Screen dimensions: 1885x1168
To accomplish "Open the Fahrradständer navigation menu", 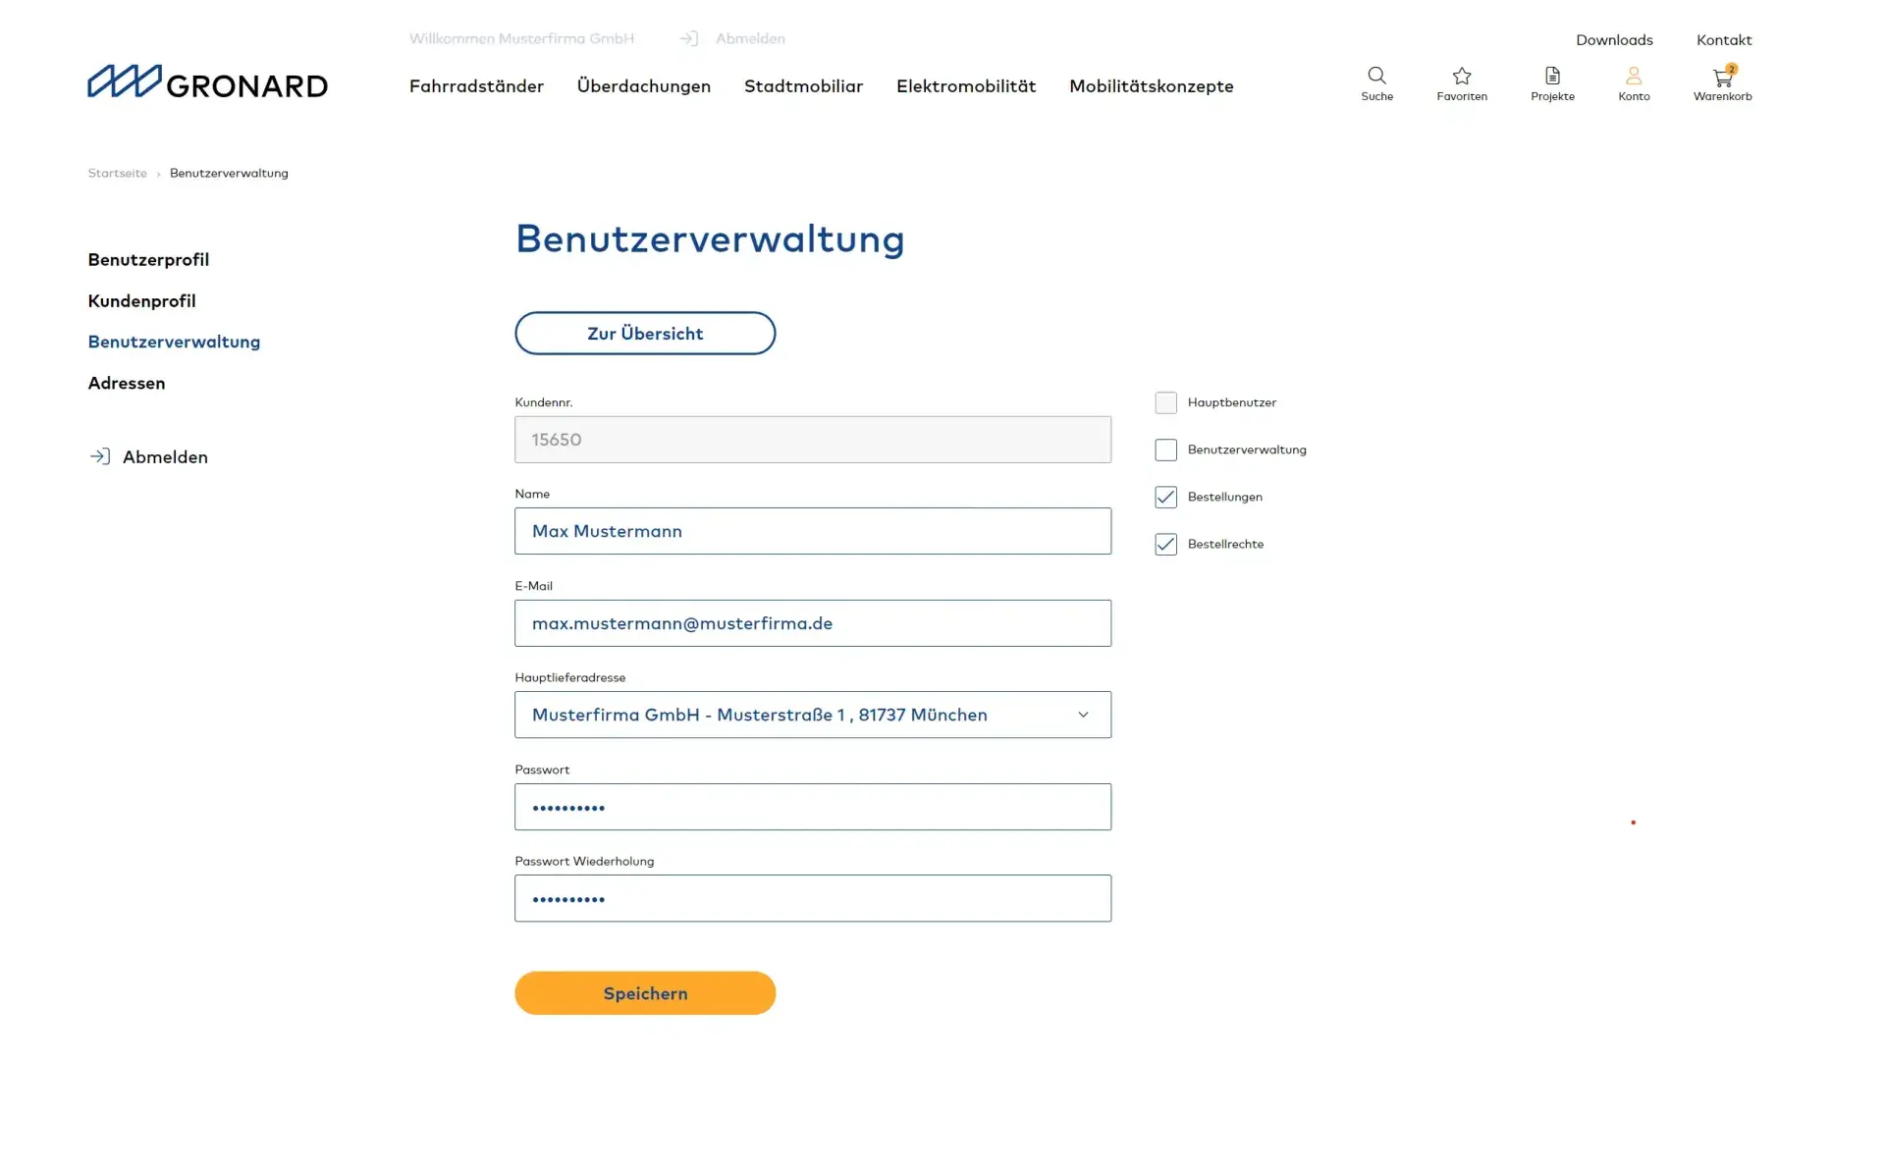I will [476, 86].
